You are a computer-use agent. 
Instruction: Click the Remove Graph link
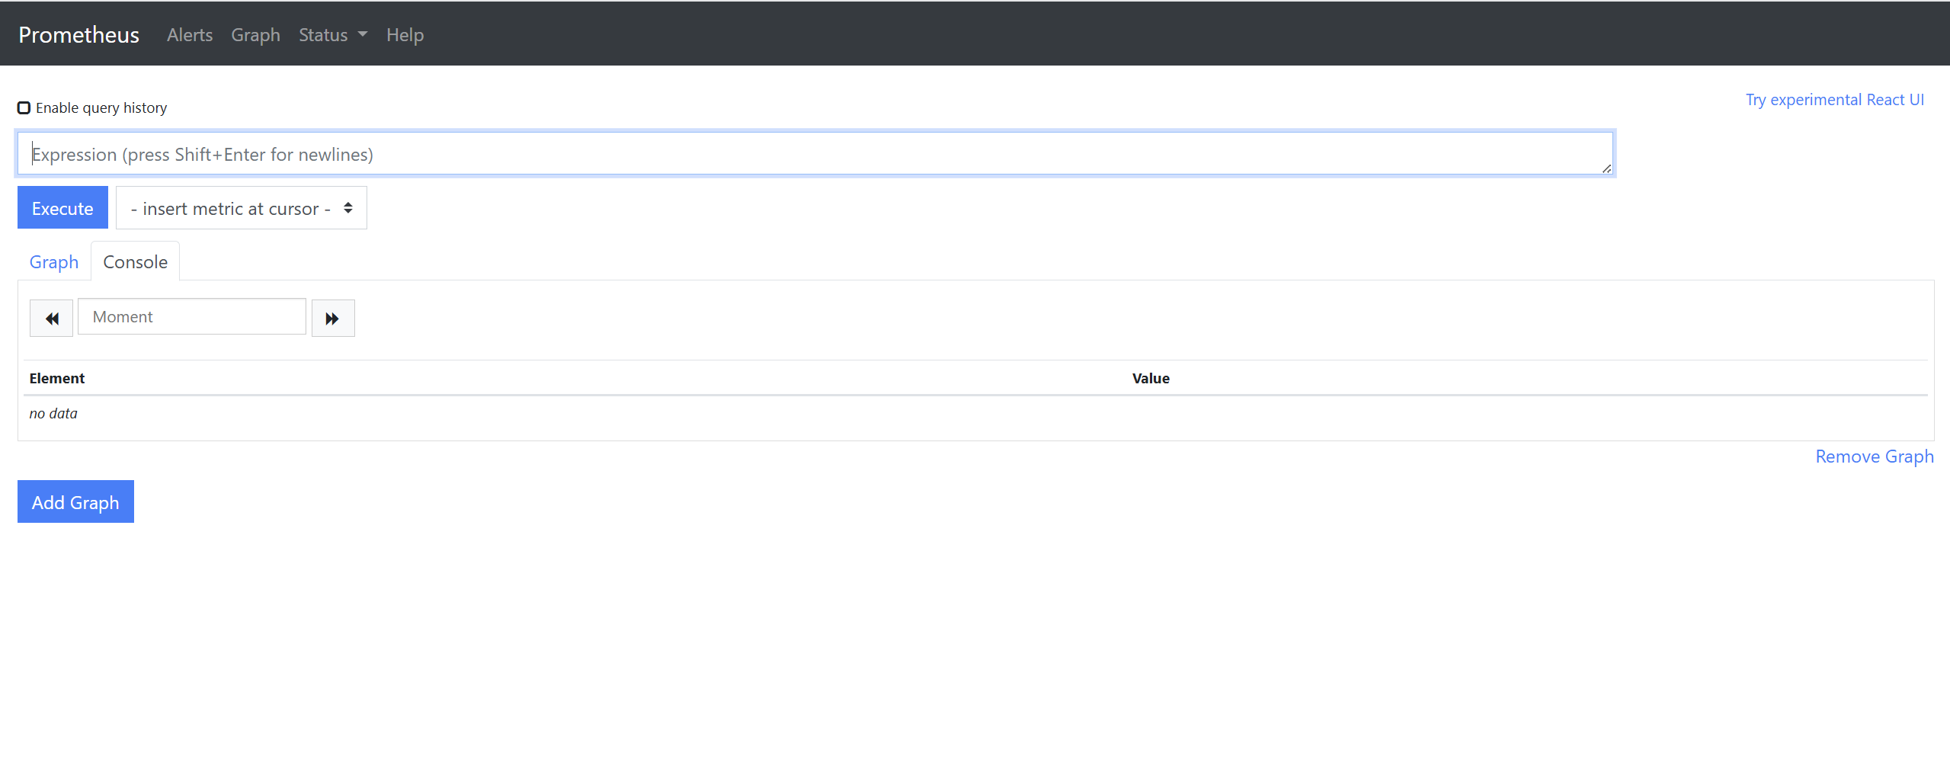click(1875, 456)
